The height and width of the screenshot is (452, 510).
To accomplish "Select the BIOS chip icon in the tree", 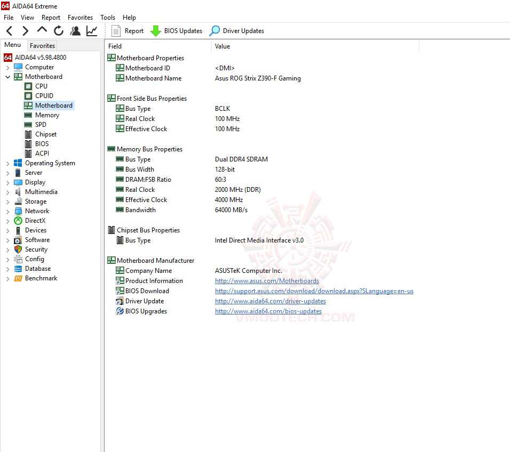I will coord(28,143).
